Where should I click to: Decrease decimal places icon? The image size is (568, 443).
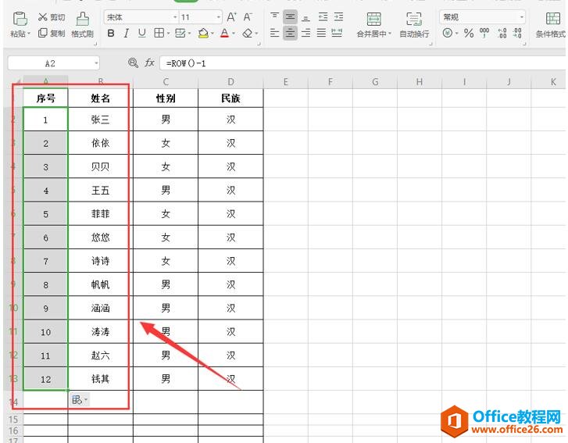[517, 34]
